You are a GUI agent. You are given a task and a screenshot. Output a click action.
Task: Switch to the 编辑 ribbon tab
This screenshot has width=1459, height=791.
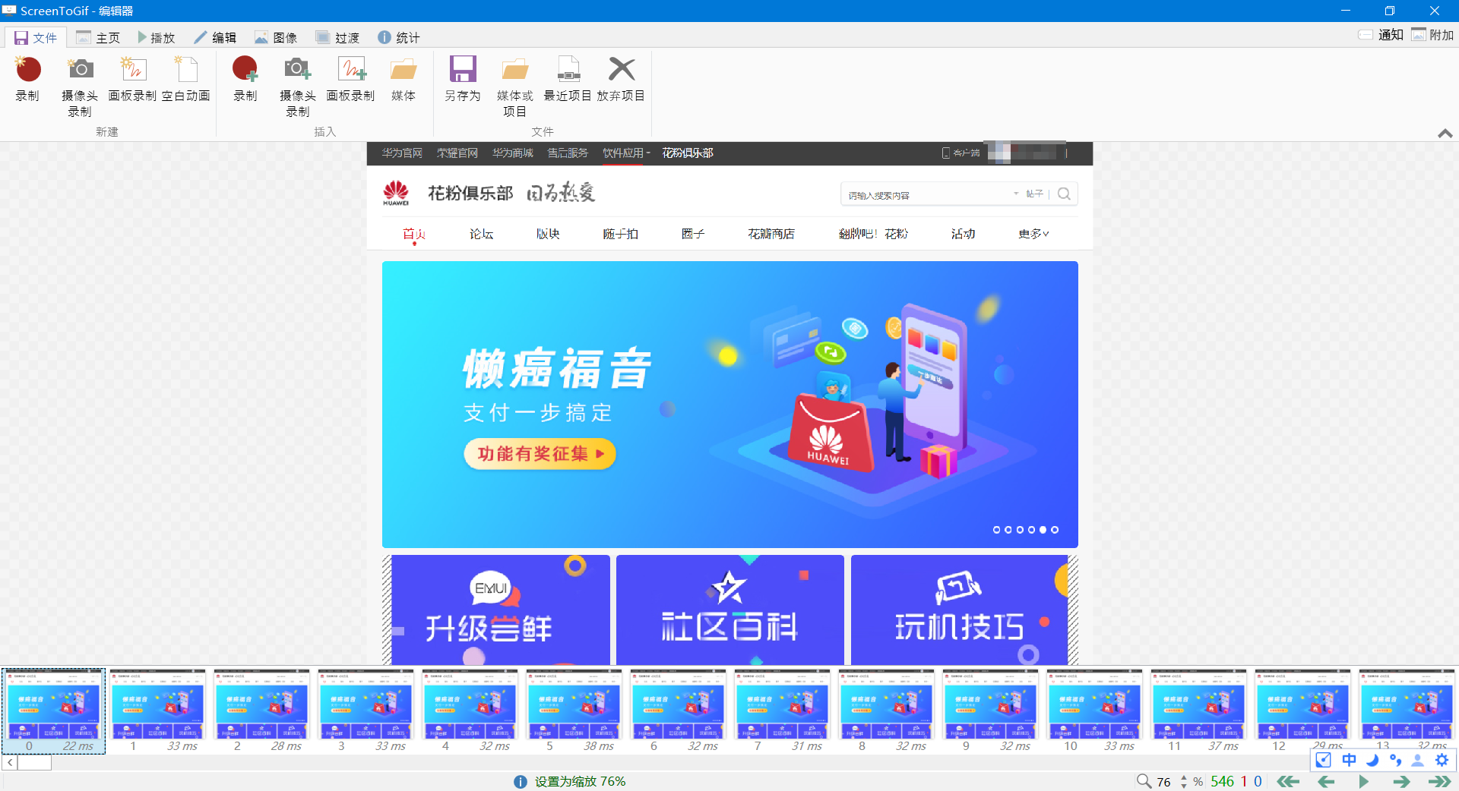pos(215,37)
